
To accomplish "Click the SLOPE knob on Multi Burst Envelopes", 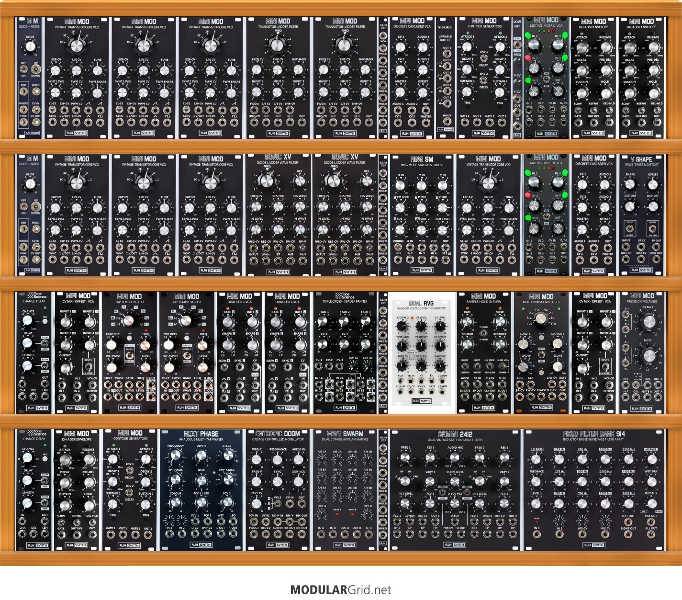I will click(x=558, y=366).
